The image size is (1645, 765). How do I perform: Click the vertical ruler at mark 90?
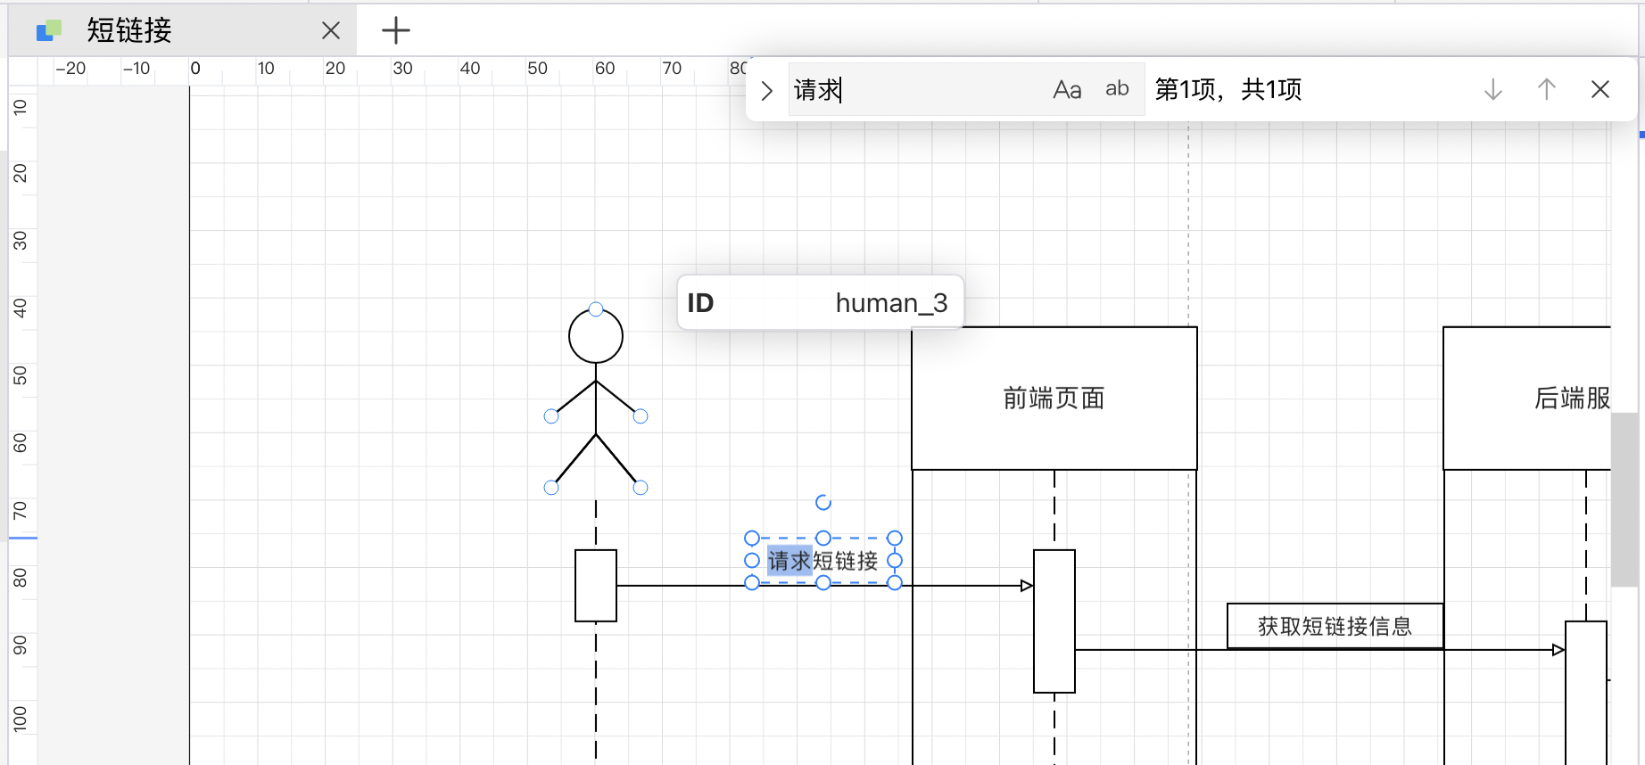(x=20, y=645)
